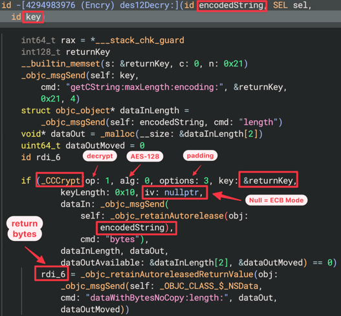Select the _malloc function call
The height and width of the screenshot is (316, 341).
[x=117, y=134]
